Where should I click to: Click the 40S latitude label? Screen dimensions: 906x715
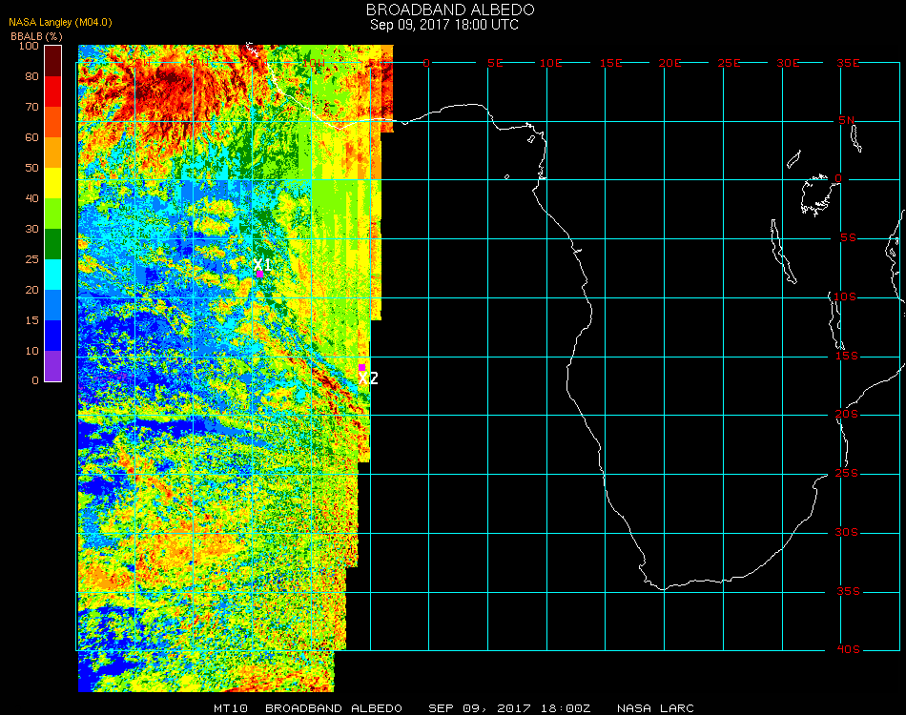coord(848,650)
